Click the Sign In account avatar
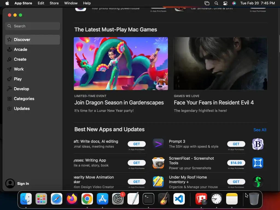 pyautogui.click(x=10, y=183)
